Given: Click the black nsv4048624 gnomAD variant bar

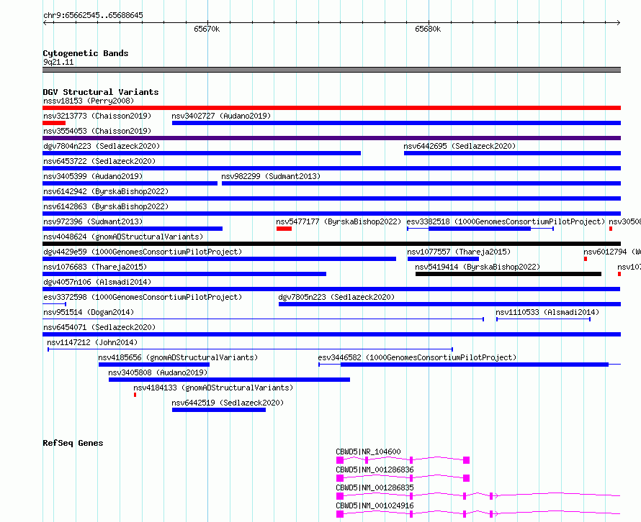Looking at the screenshot, I should [x=331, y=244].
